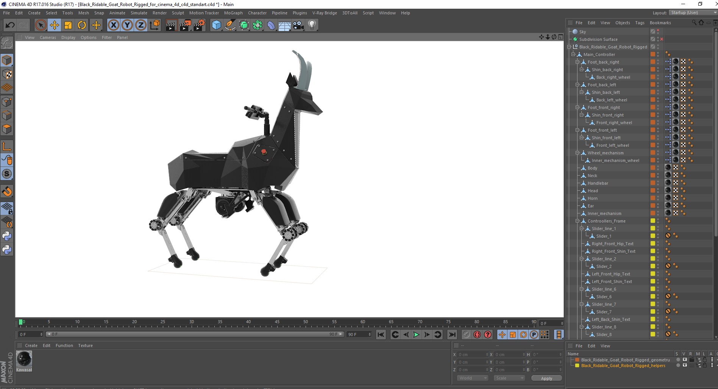
Task: Open the V-Ray Bridge menu
Action: (325, 13)
